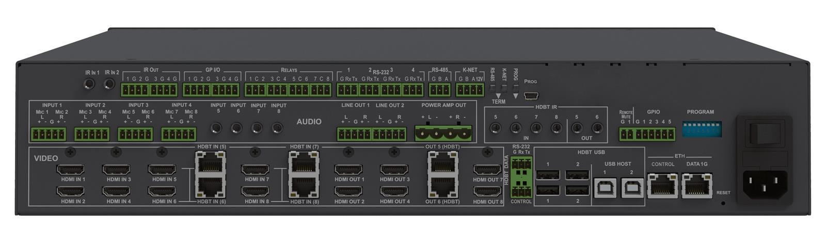Flip the K-NET termination switch

504,88
